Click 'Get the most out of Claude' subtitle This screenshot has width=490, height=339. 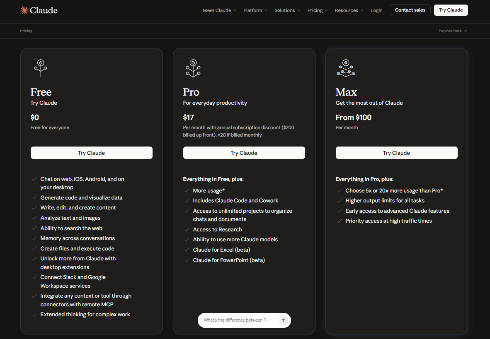pos(369,103)
